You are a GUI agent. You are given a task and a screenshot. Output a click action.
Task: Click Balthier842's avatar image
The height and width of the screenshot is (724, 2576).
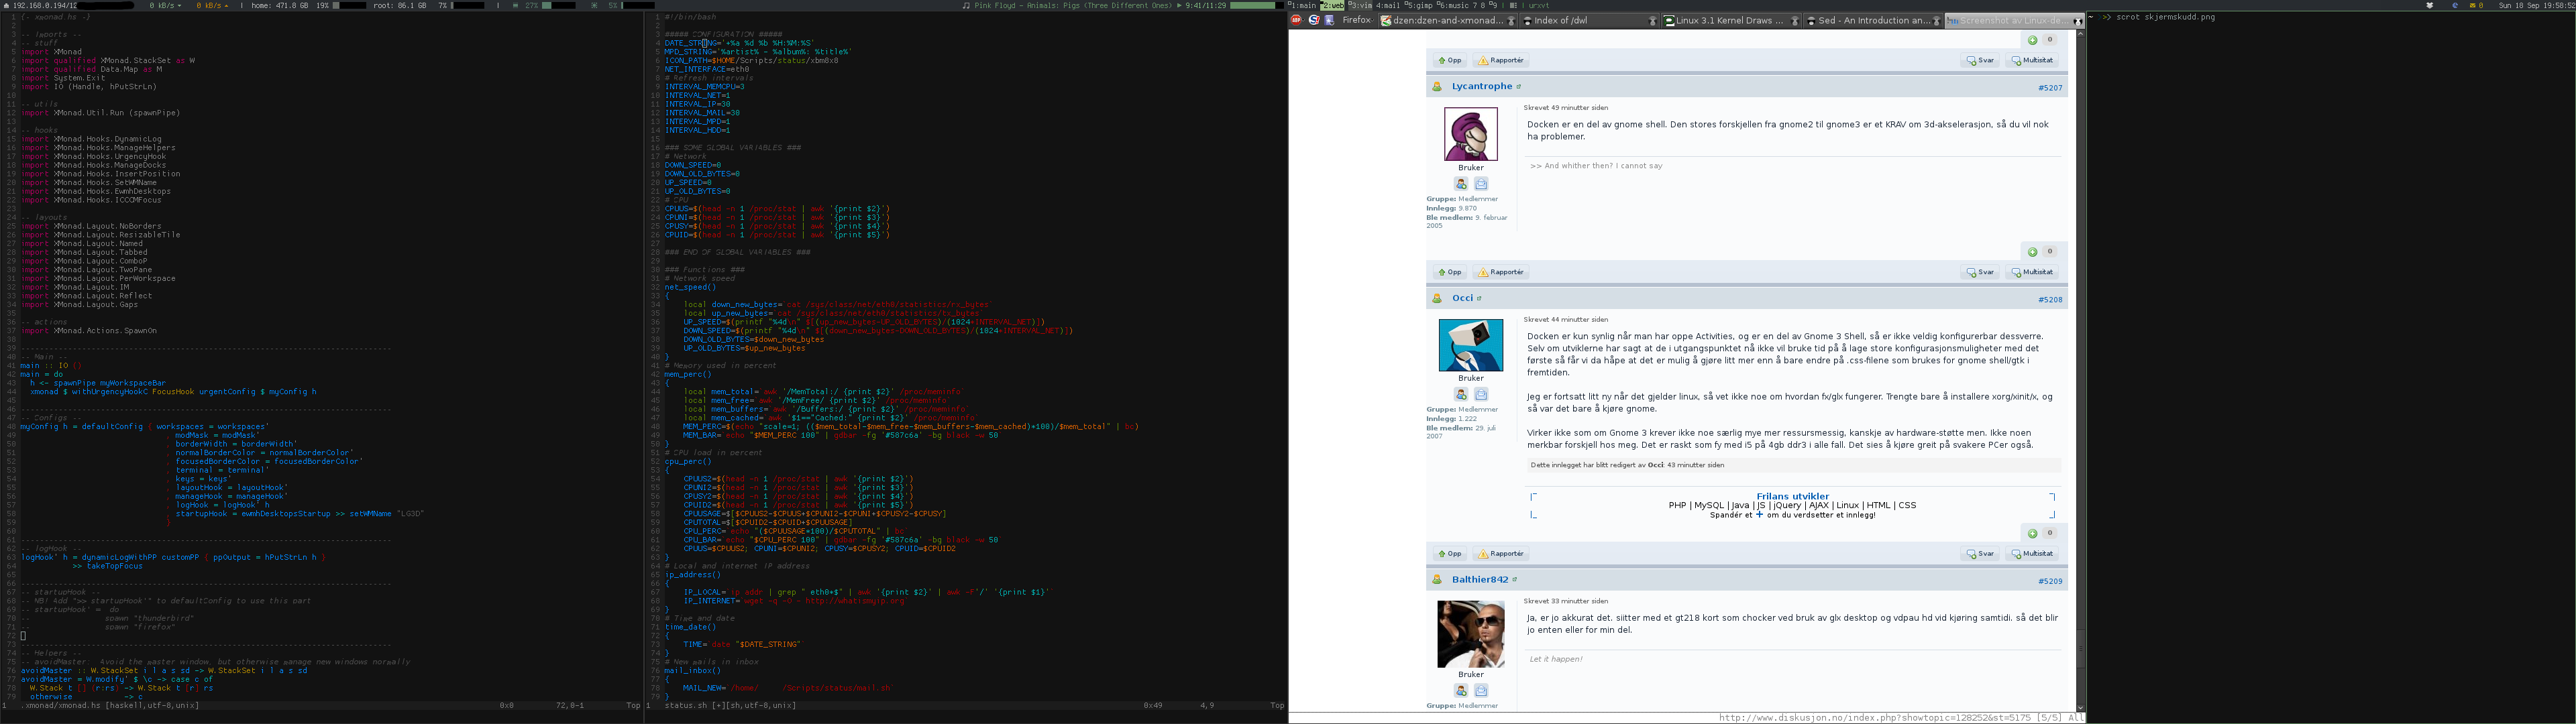click(1471, 634)
